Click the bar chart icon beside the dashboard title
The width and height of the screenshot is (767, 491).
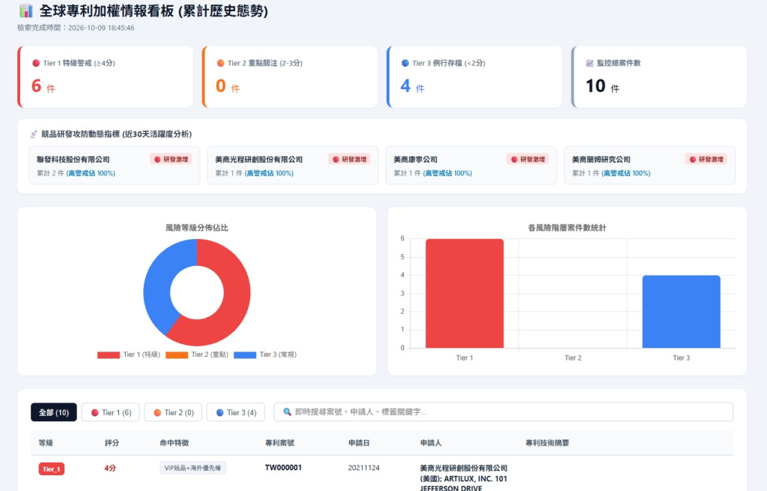(x=25, y=10)
